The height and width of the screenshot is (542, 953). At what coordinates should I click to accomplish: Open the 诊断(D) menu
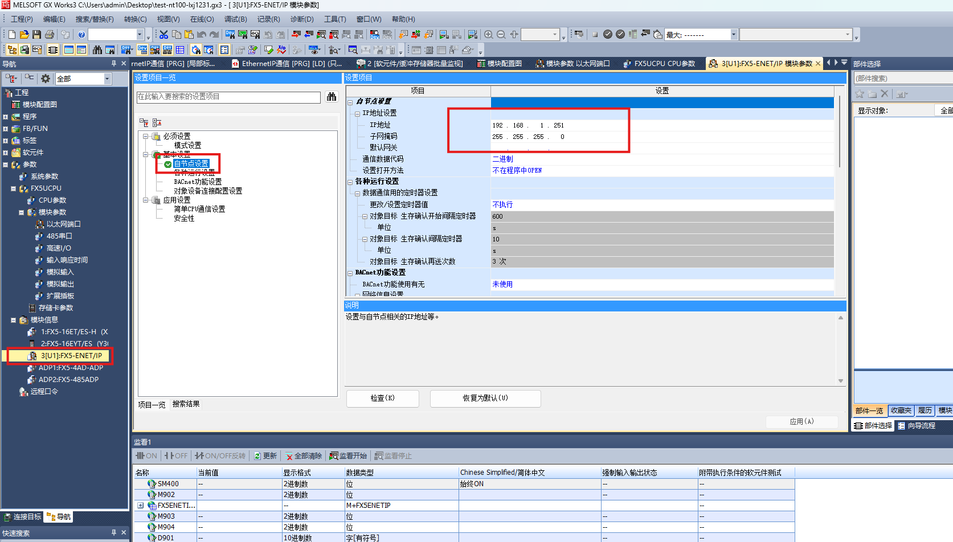pyautogui.click(x=302, y=19)
